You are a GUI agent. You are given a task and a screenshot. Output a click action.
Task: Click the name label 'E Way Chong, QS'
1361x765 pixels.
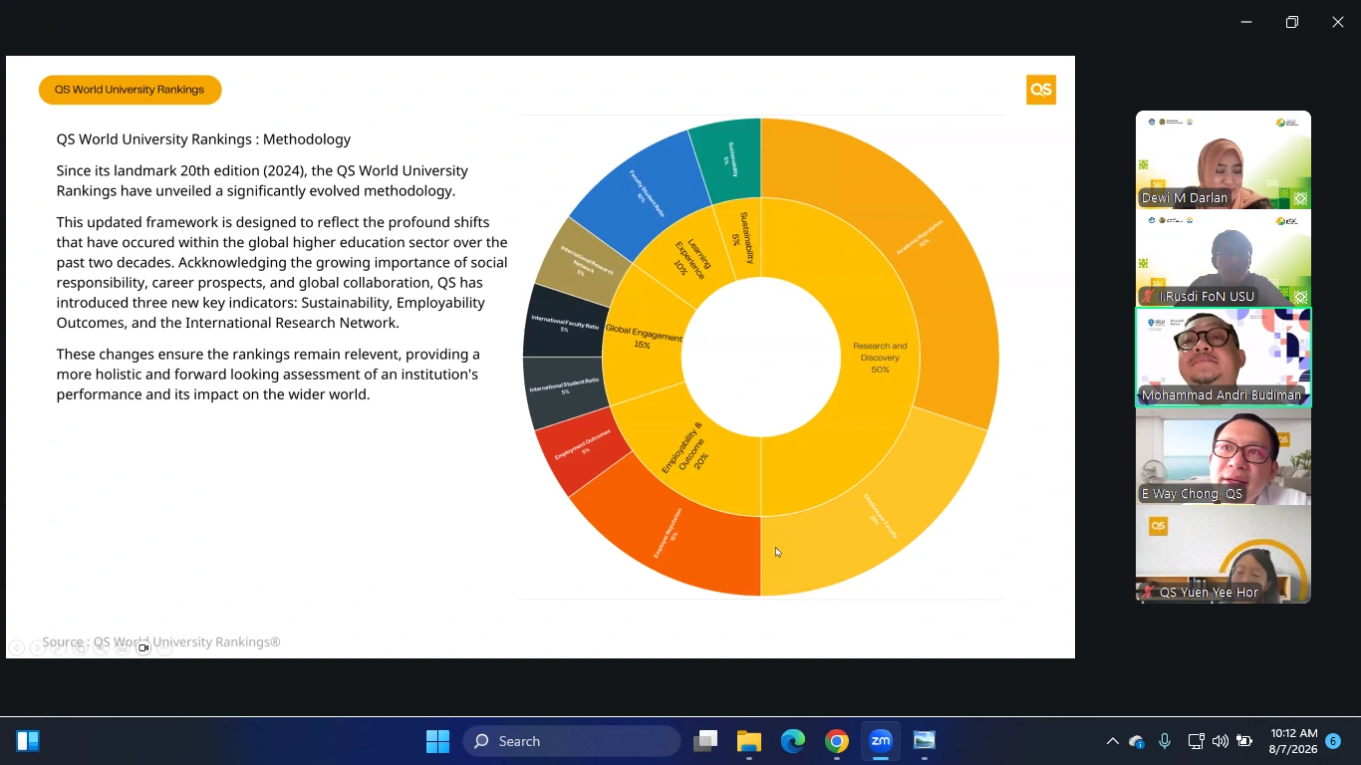click(x=1192, y=494)
